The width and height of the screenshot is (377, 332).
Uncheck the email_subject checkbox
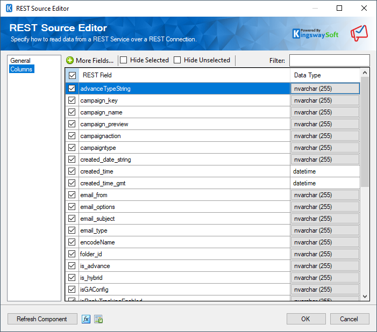pyautogui.click(x=72, y=218)
